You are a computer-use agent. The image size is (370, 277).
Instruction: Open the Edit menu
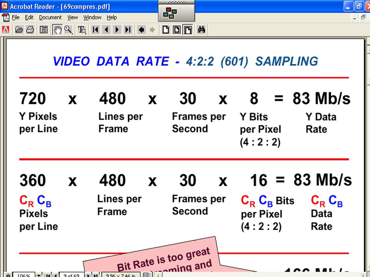[29, 17]
